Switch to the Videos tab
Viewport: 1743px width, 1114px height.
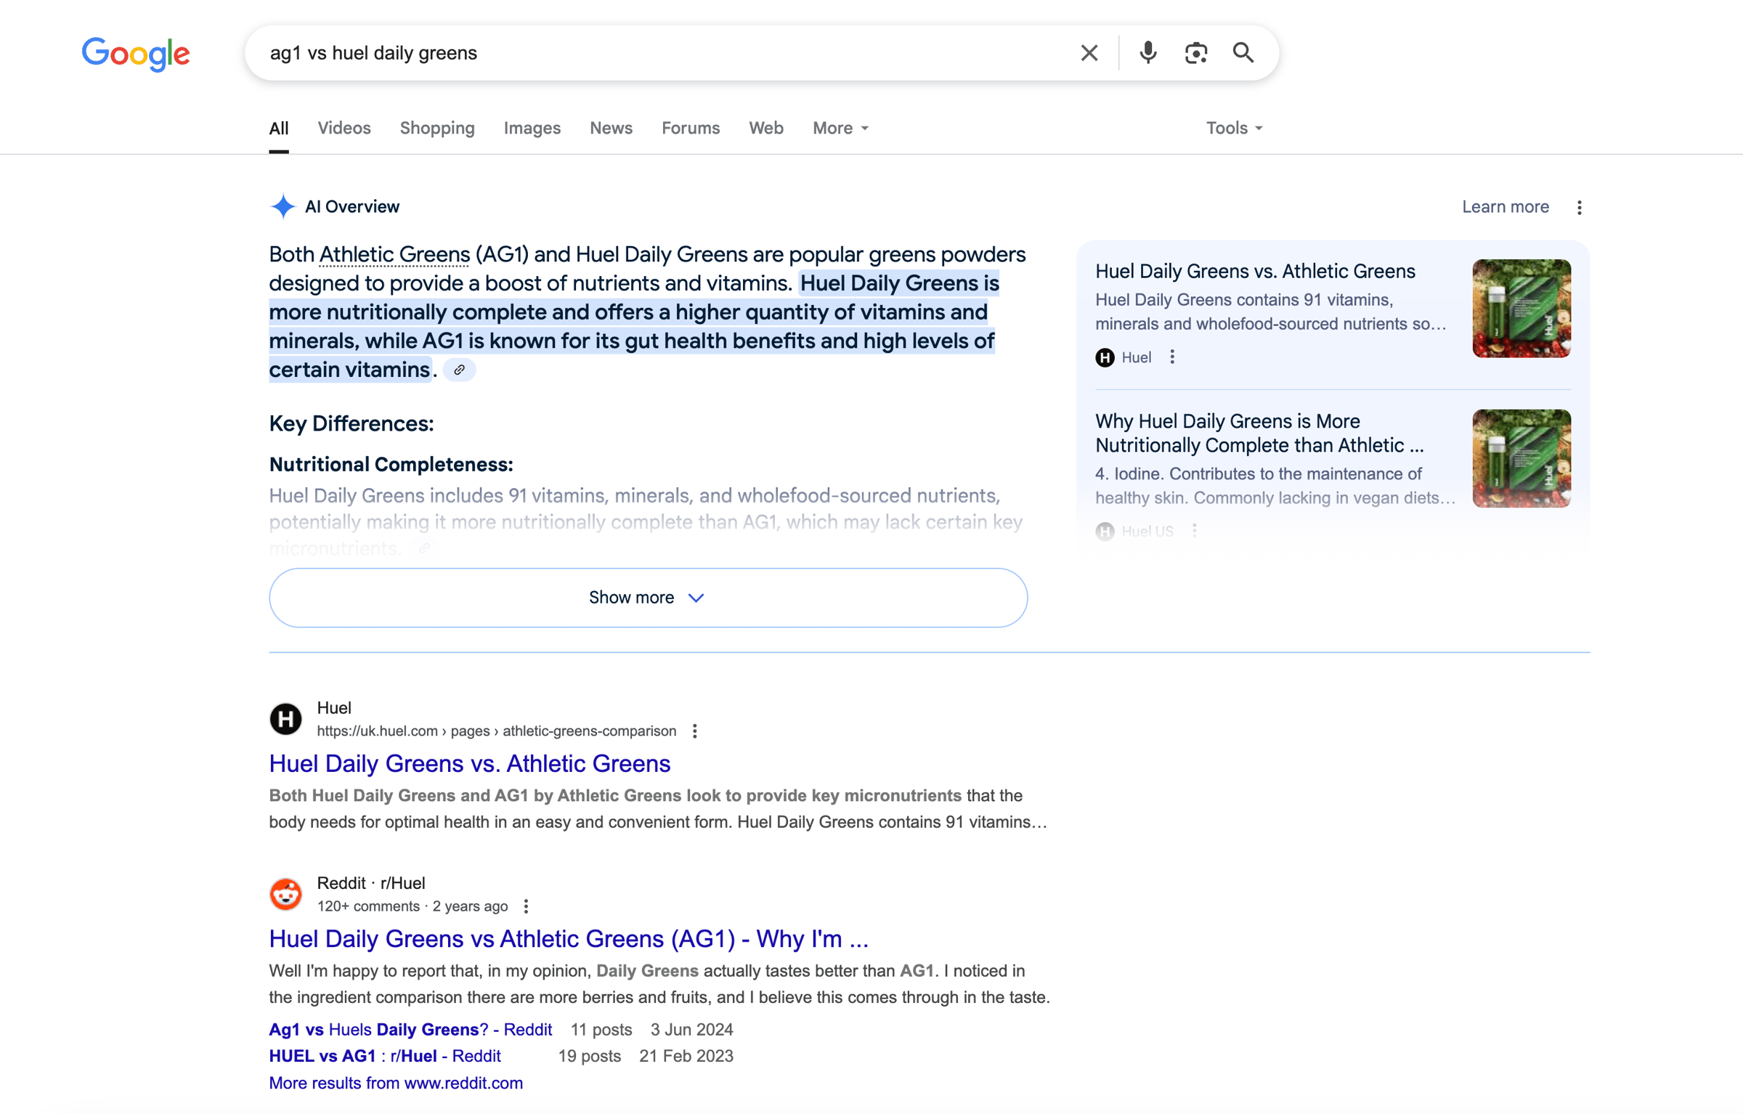coord(344,129)
